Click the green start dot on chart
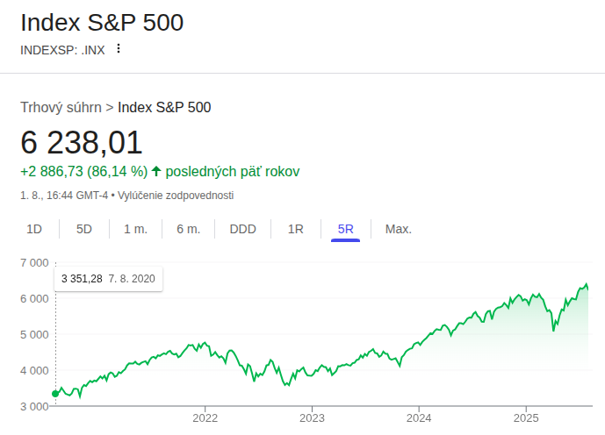This screenshot has height=435, width=605. tap(56, 394)
